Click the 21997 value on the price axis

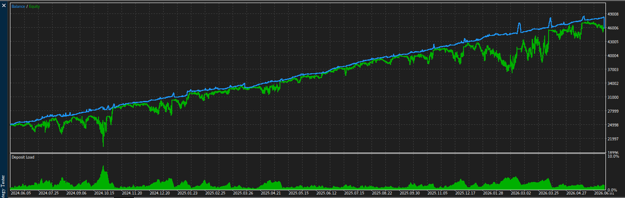613,139
